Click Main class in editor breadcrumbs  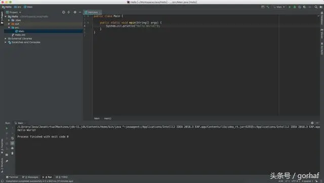97,119
